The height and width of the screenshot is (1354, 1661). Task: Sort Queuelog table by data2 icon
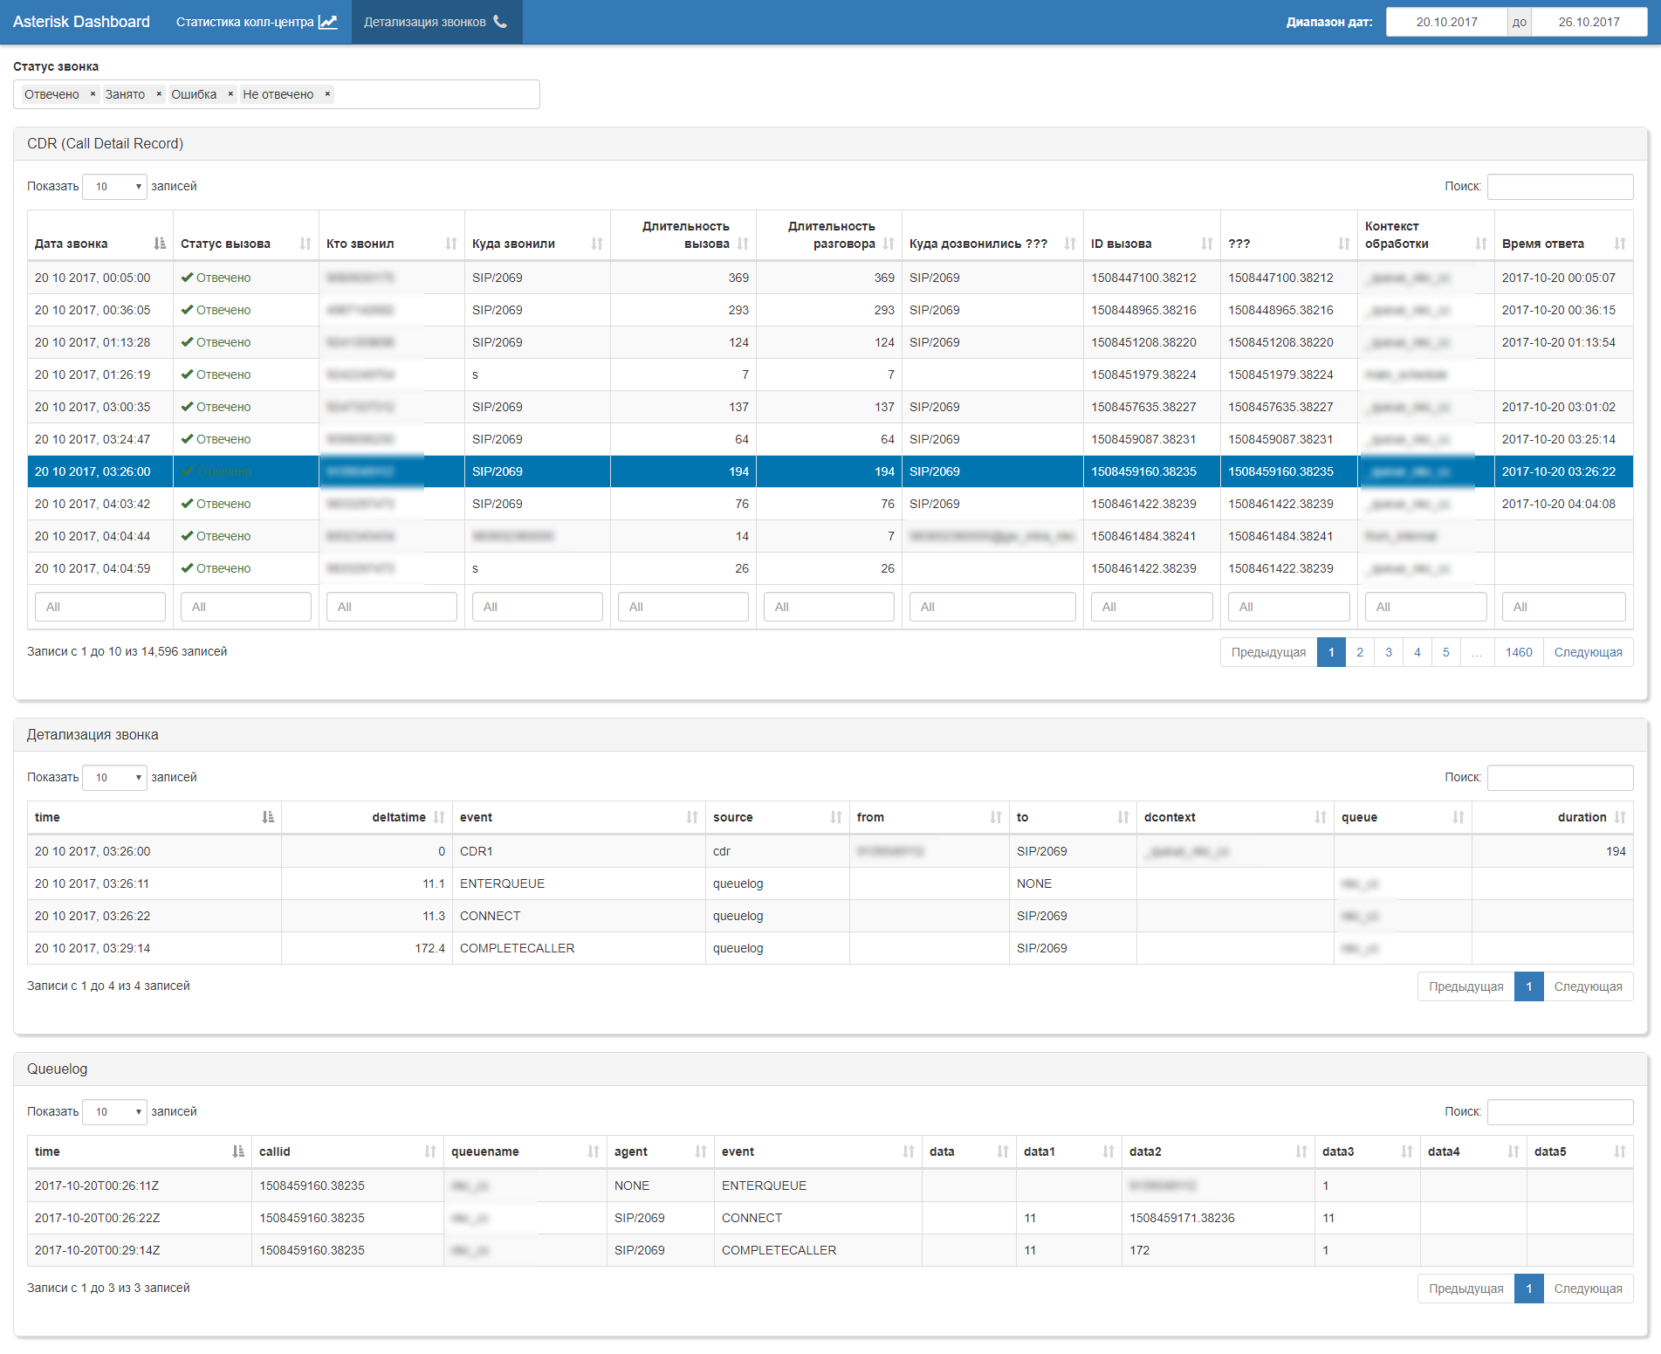(1301, 1151)
